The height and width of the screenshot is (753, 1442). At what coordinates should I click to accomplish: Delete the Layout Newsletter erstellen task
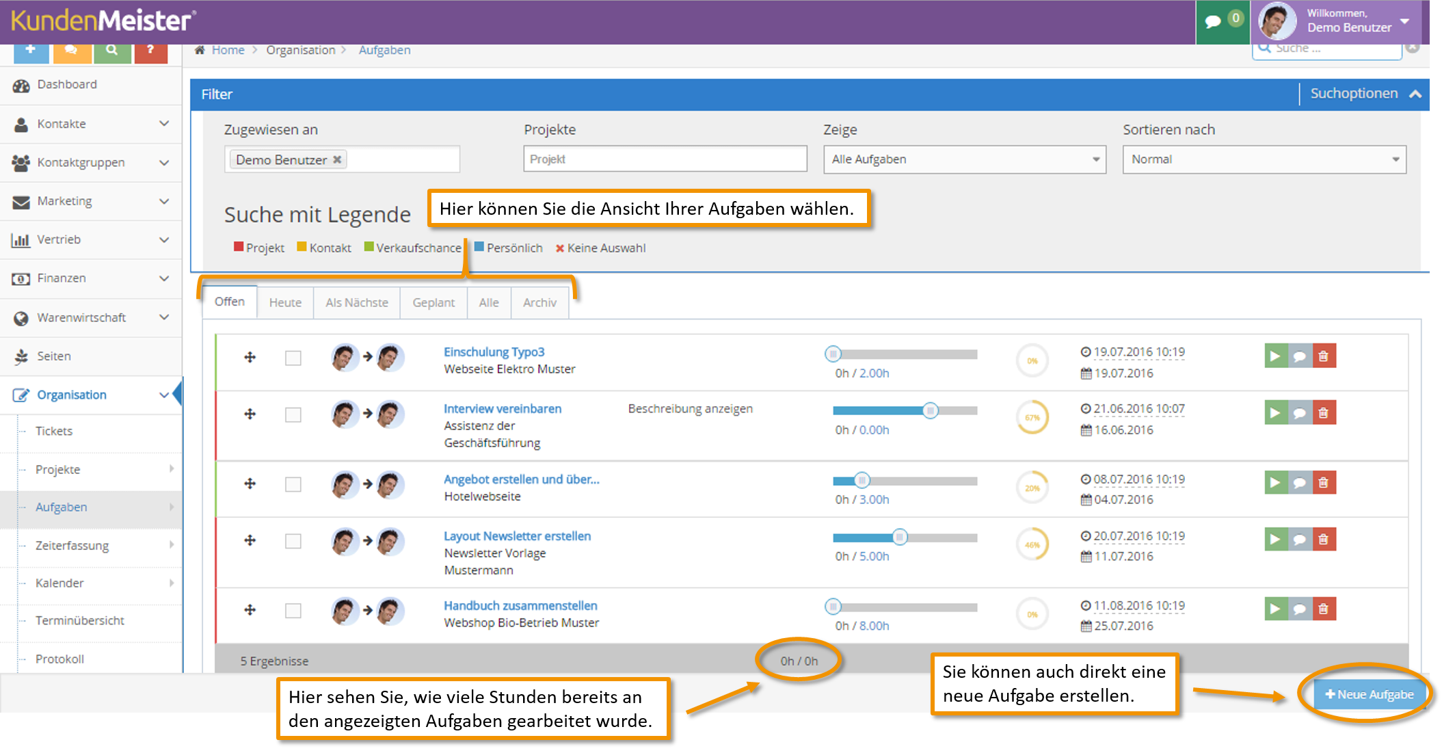click(1324, 540)
